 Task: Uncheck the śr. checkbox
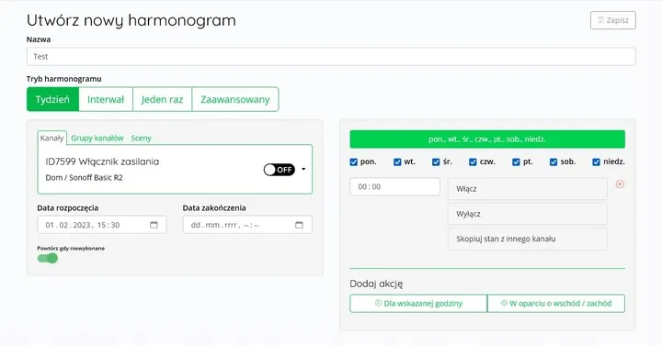click(436, 162)
